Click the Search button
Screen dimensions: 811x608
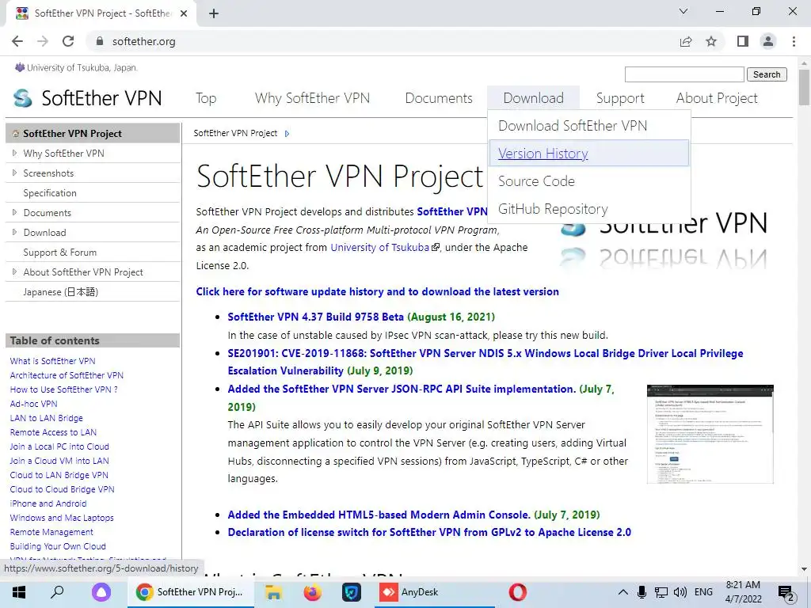[x=767, y=74]
